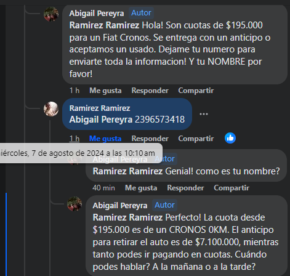The image size is (290, 276).
Task: Like the 'Genial! como es tu nombre?' reply
Action: tap(141, 188)
